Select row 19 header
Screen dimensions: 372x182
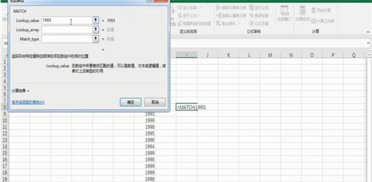tap(5, 178)
